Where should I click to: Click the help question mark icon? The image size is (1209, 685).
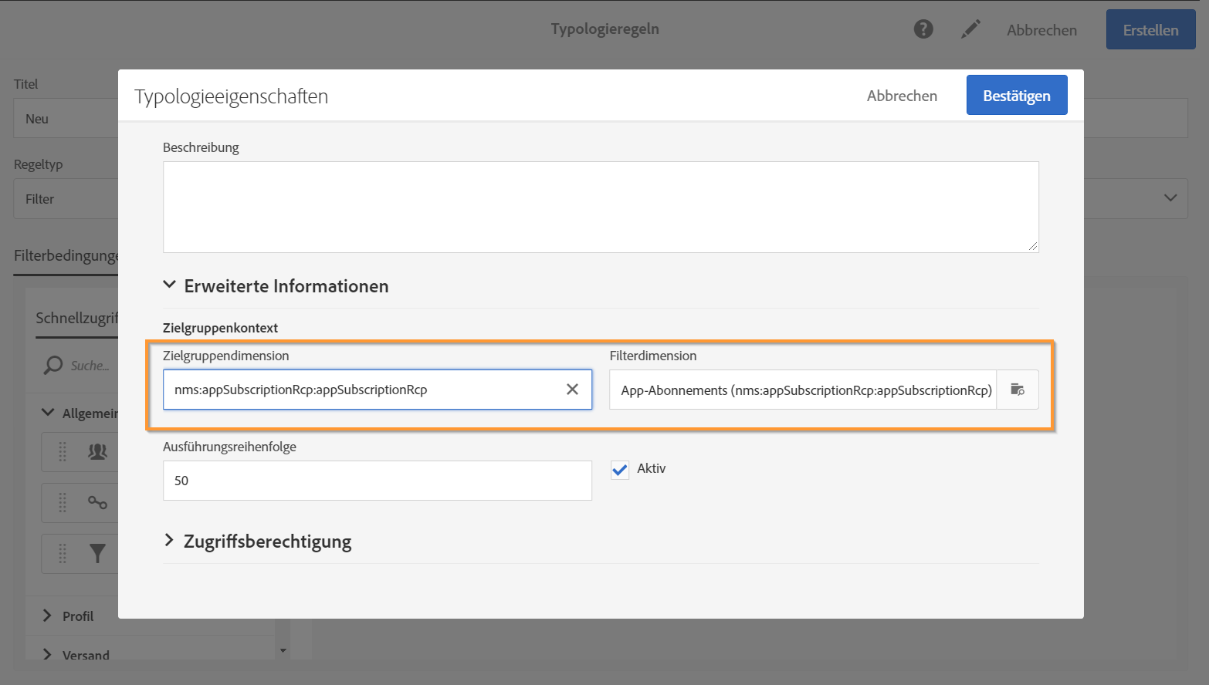(x=923, y=29)
